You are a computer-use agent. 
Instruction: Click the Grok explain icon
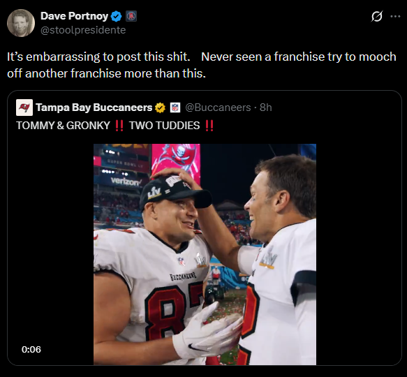[x=376, y=16]
